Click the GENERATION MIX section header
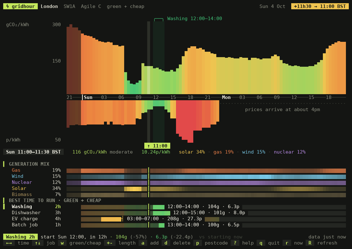The height and width of the screenshot is (249, 352). [x=29, y=164]
